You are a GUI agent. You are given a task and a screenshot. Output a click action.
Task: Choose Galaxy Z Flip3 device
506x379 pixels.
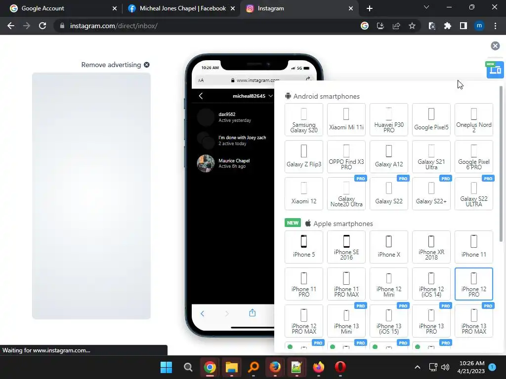coord(304,156)
